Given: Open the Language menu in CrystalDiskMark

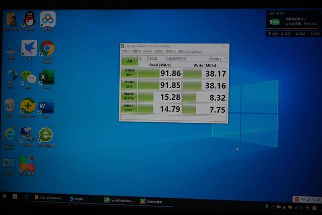Looking at the screenshot, I should (190, 51).
